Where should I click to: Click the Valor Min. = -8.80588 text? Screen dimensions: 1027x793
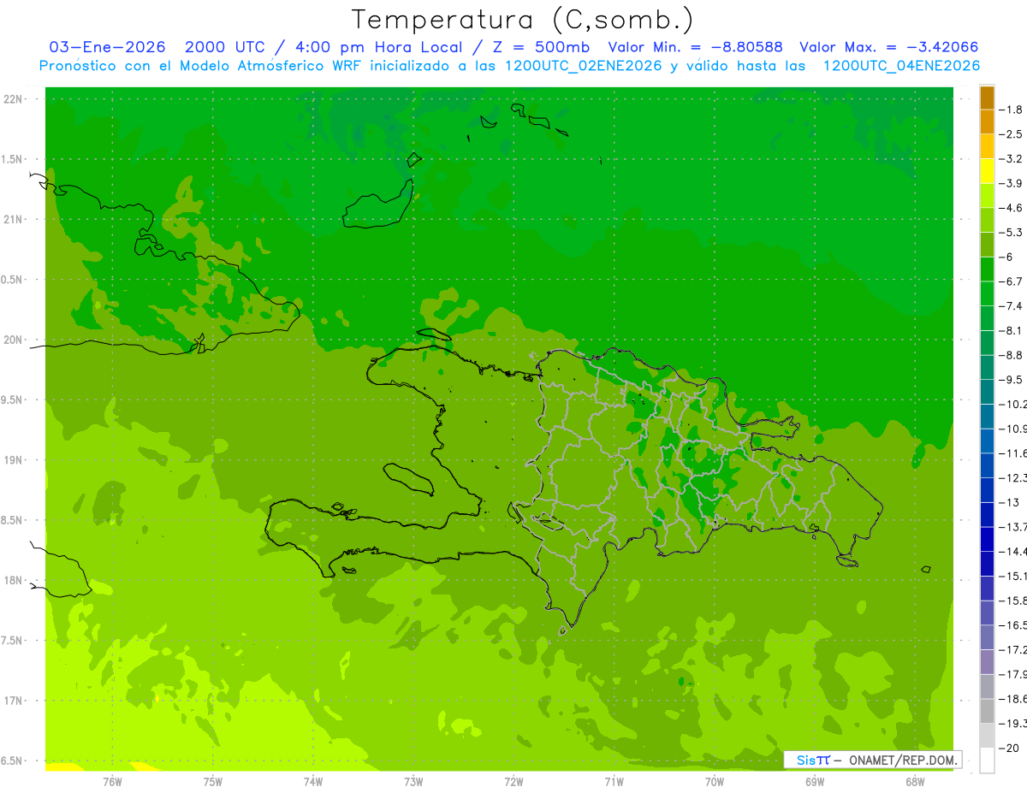click(x=695, y=47)
